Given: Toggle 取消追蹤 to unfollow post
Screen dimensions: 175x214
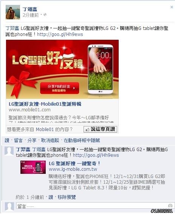Looking at the screenshot, I should click(50, 140).
